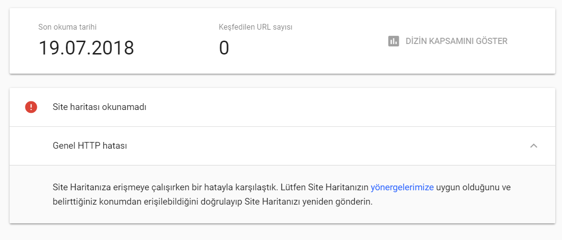Click the red error exclamation icon
The width and height of the screenshot is (562, 240).
[x=31, y=107]
